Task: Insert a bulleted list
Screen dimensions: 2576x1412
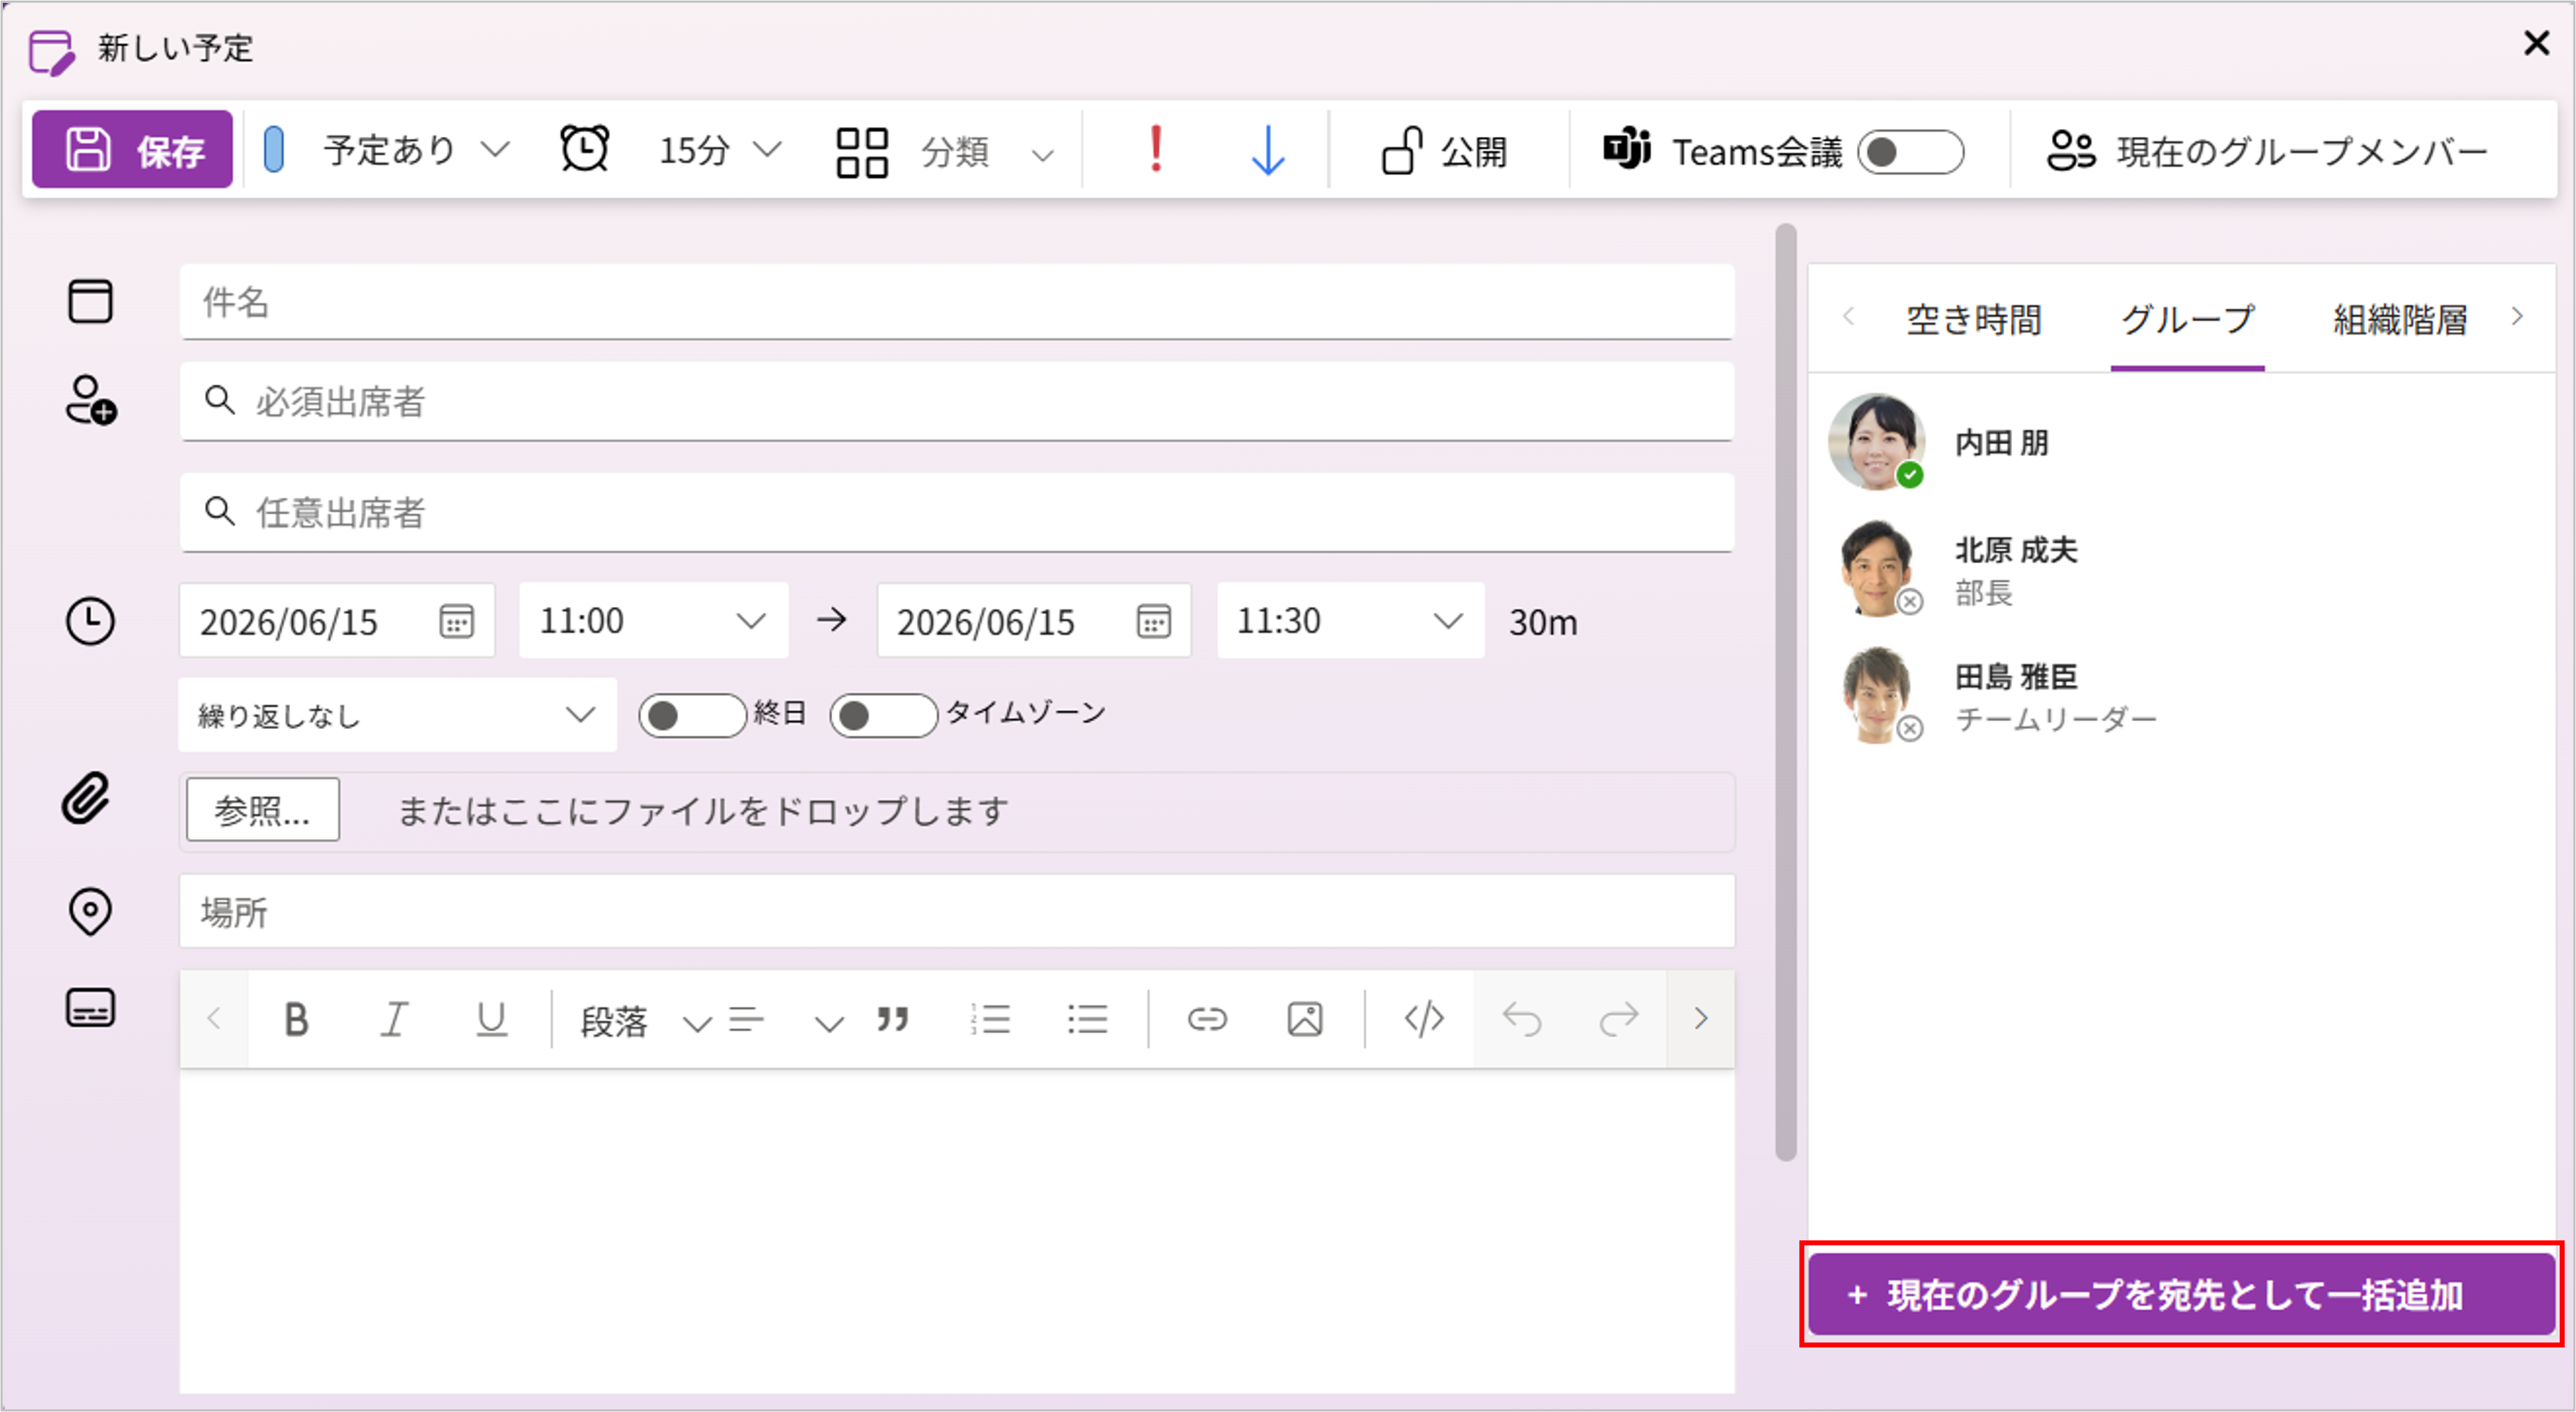Action: coord(1087,1019)
